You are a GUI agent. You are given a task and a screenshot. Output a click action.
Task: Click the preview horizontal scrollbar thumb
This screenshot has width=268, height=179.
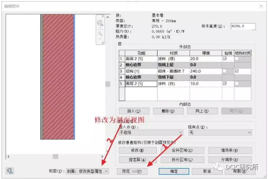55,156
